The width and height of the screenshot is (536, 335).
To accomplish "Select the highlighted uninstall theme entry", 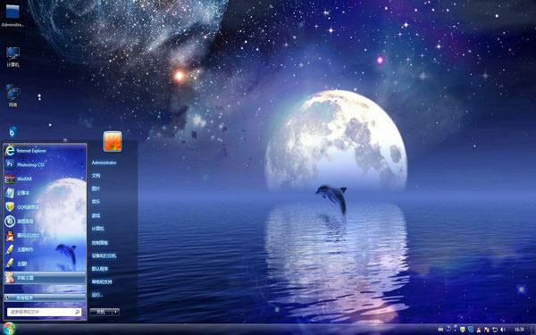I will tap(45, 278).
